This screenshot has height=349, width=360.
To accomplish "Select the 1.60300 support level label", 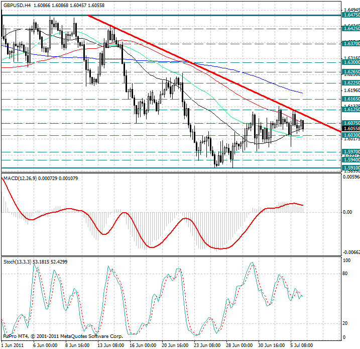I will (x=350, y=135).
